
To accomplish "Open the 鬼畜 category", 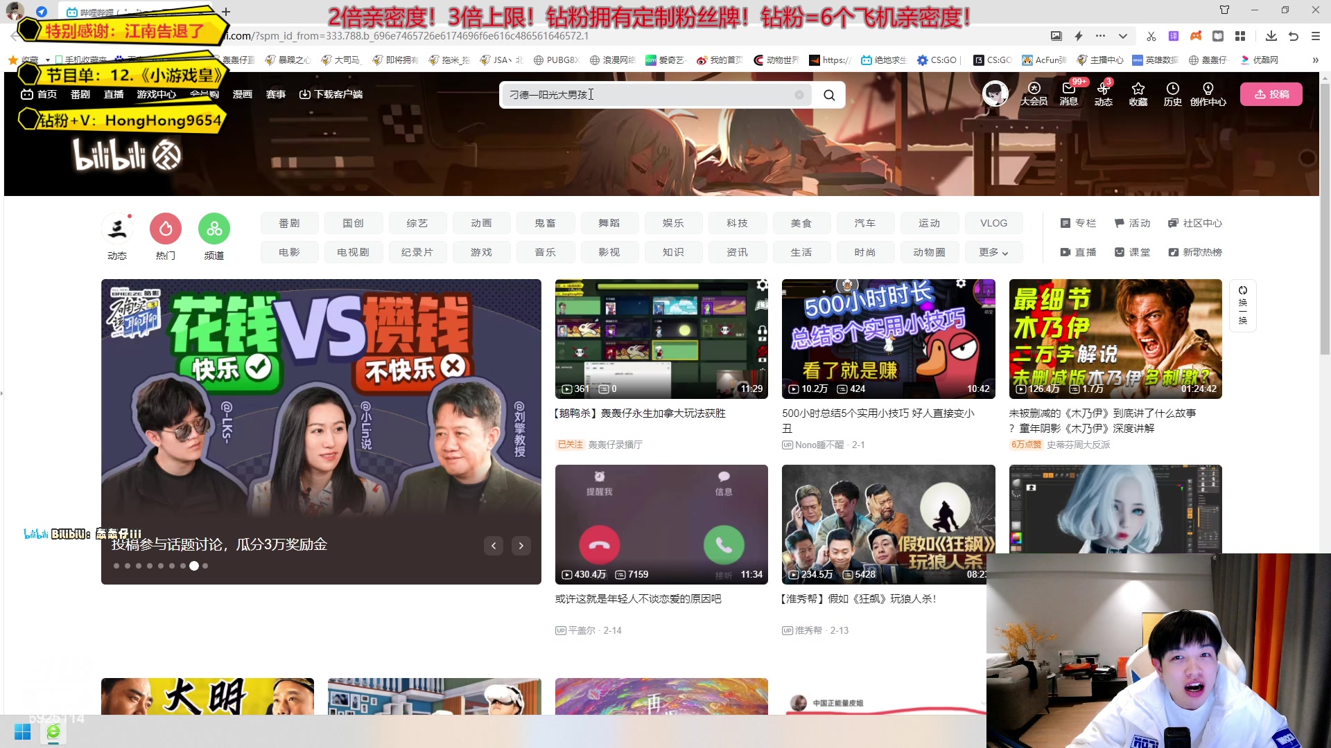I will click(545, 223).
